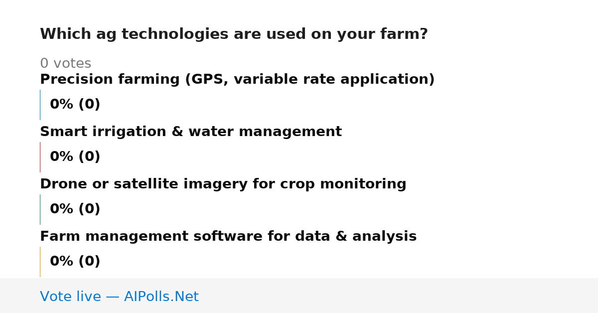Click the blue Precision farming result bar
Screen dimensions: 598x313
(x=40, y=105)
